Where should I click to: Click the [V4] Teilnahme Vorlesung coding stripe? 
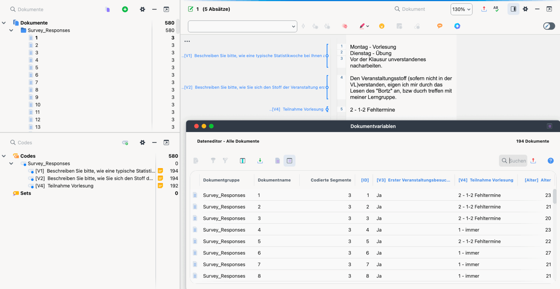pyautogui.click(x=296, y=109)
